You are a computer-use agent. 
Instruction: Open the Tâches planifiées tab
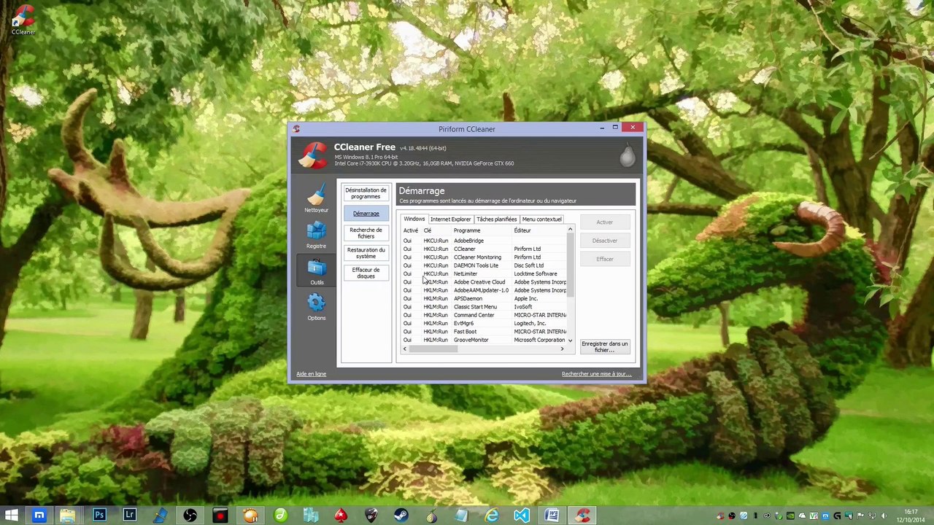[496, 219]
